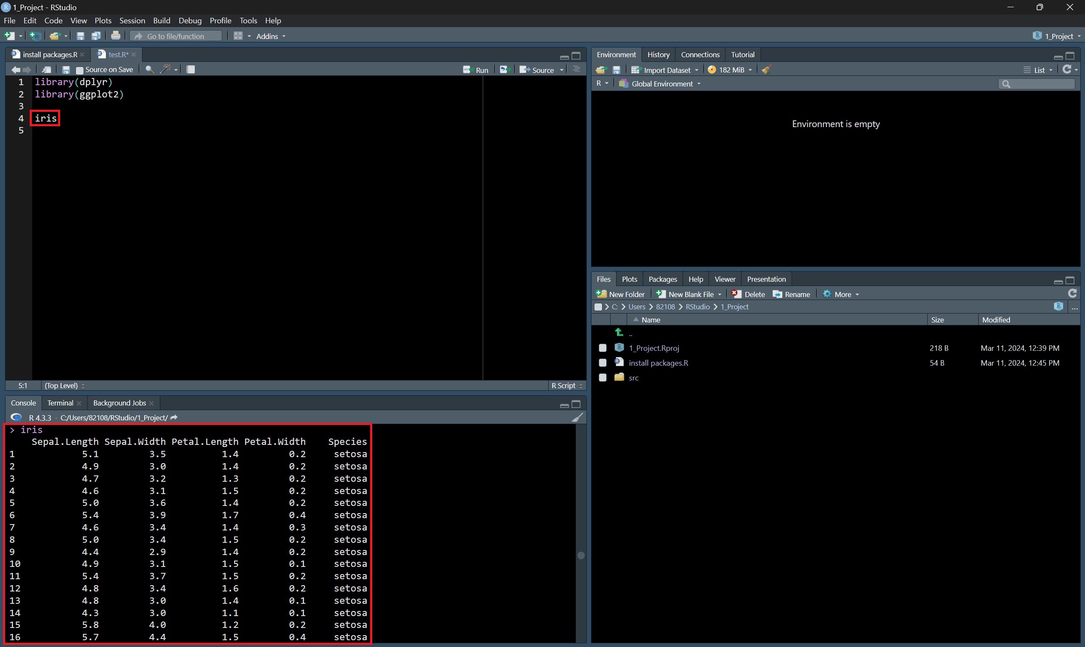1085x647 pixels.
Task: Open the Session menu
Action: tap(132, 20)
